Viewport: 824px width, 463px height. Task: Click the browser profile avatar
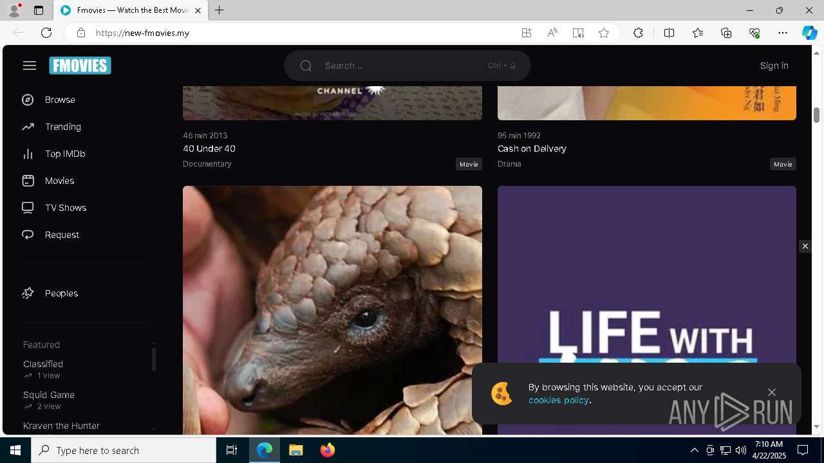pyautogui.click(x=14, y=10)
